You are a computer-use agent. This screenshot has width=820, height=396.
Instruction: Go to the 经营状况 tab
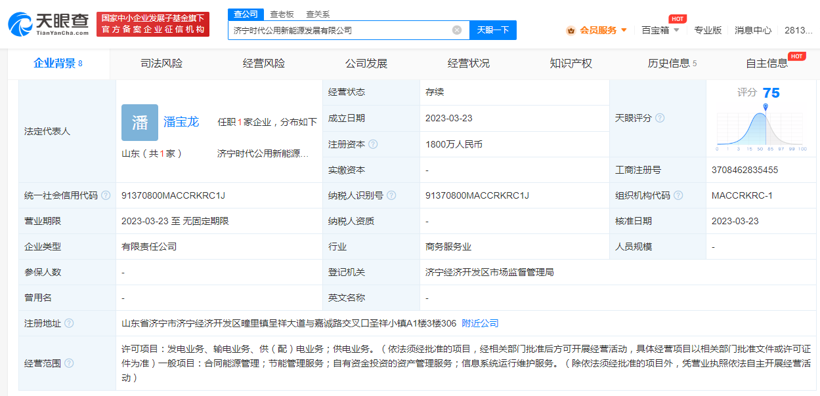pyautogui.click(x=469, y=64)
